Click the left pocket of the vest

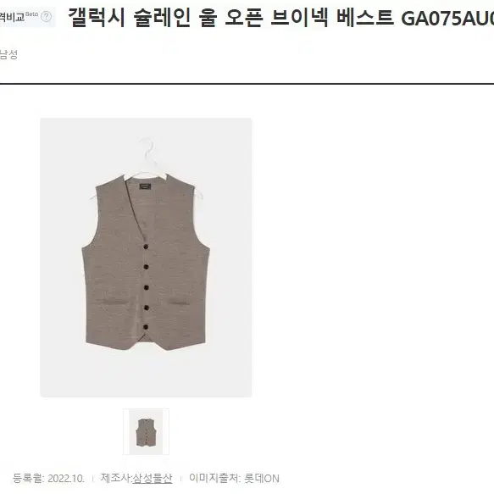pyautogui.click(x=114, y=303)
